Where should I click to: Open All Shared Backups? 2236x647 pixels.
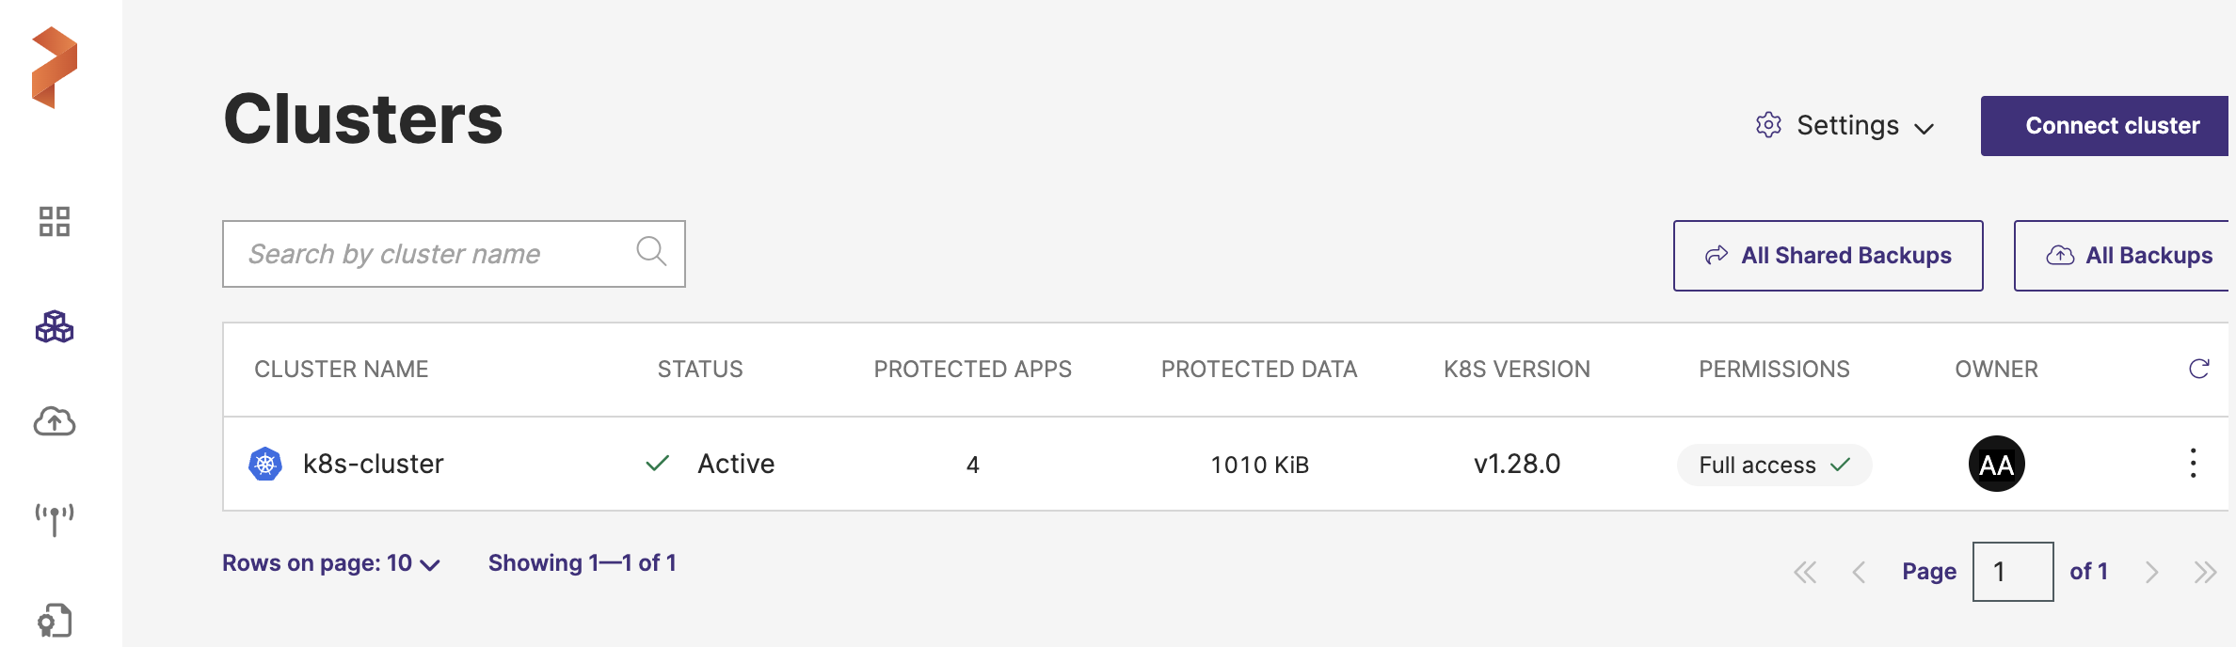coord(1828,256)
